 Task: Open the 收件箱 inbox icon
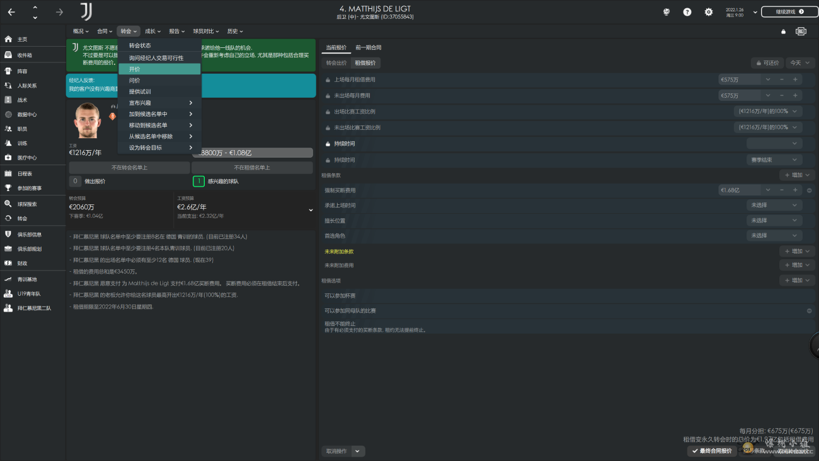pos(8,55)
